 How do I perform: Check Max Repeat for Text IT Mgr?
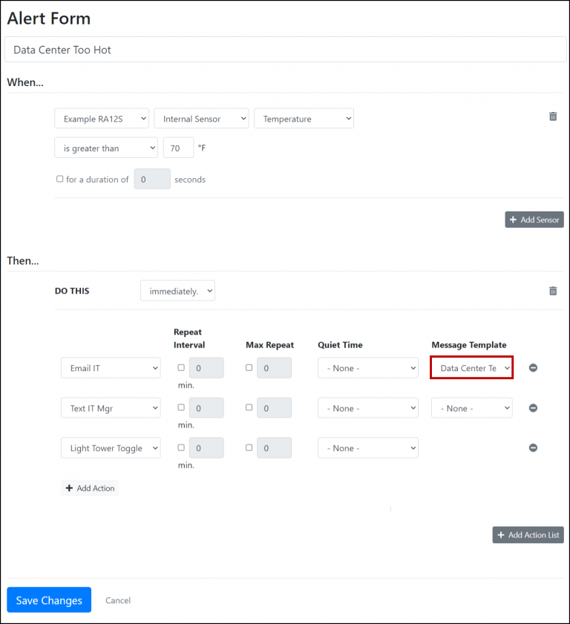pyautogui.click(x=249, y=407)
